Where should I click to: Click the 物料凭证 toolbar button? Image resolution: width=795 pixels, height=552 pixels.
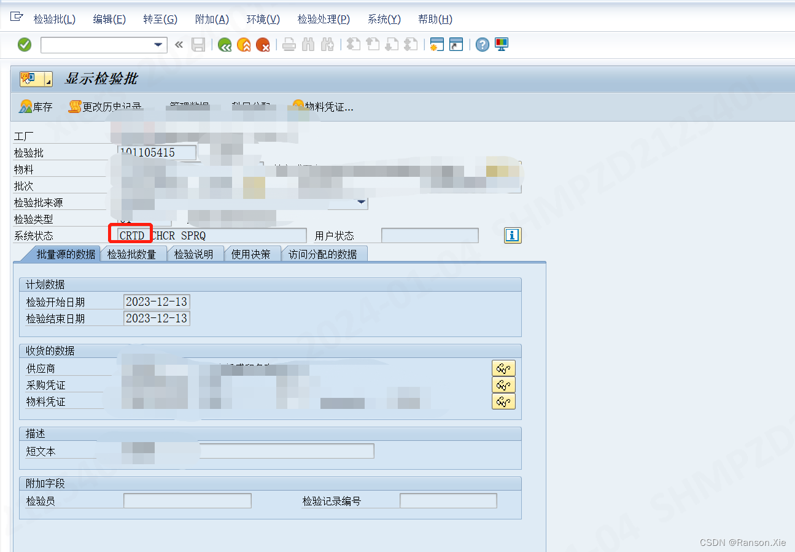pos(323,107)
